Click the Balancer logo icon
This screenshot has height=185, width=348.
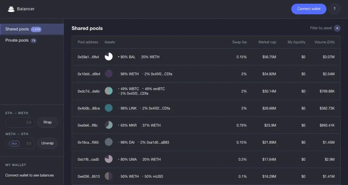11,9
